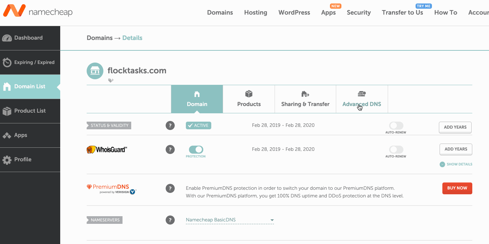Image resolution: width=489 pixels, height=244 pixels.
Task: Click help icon beside PremiumDNS
Action: 170,188
